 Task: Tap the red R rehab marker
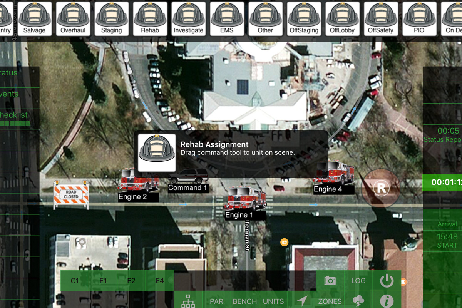tap(381, 188)
